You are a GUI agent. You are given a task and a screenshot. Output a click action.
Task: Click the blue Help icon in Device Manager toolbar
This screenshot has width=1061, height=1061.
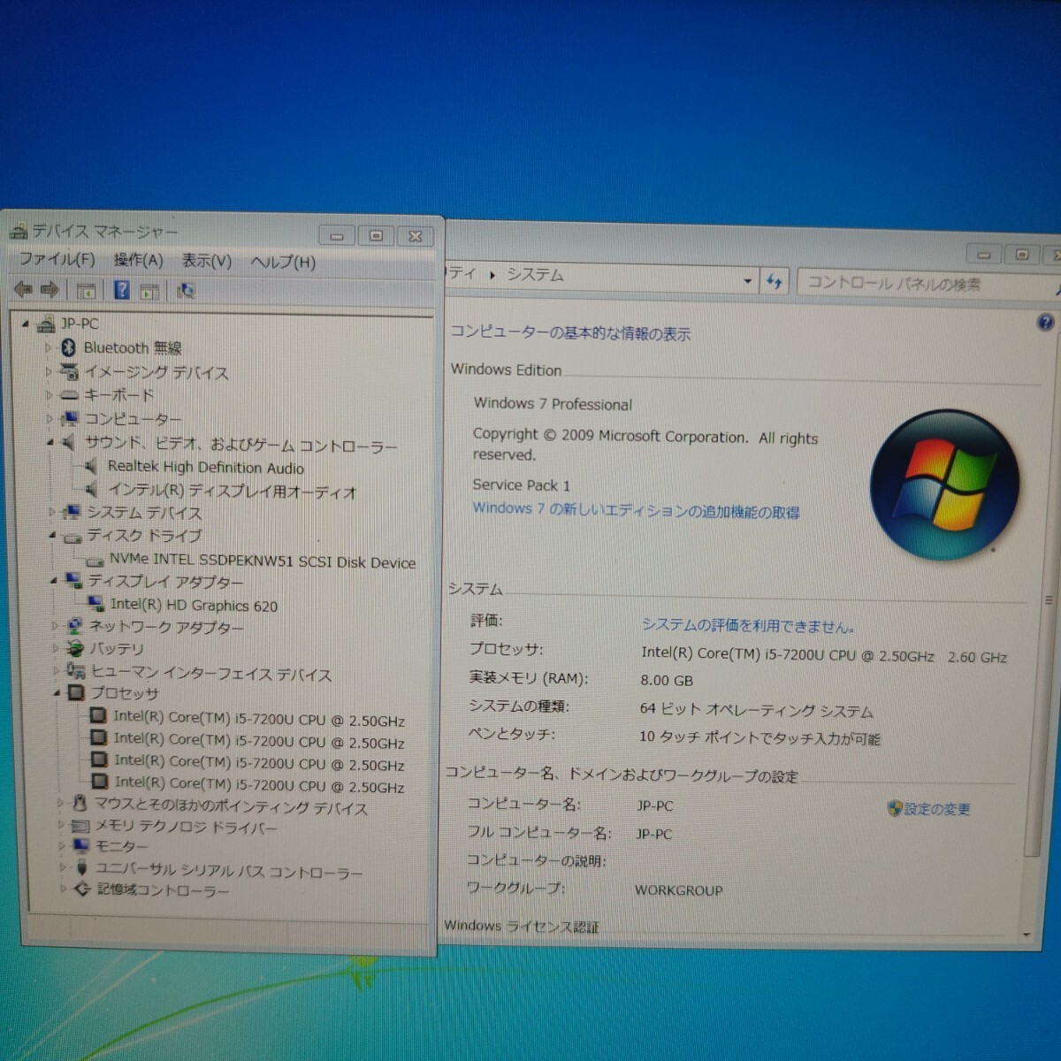click(x=122, y=290)
